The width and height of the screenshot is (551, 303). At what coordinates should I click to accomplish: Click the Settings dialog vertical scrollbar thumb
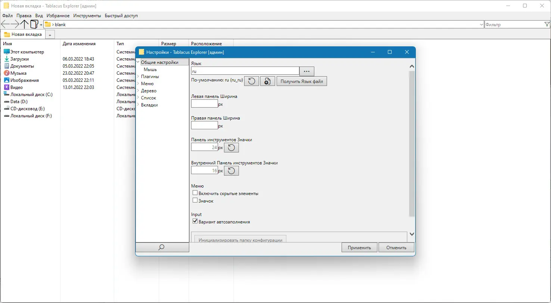(412, 144)
